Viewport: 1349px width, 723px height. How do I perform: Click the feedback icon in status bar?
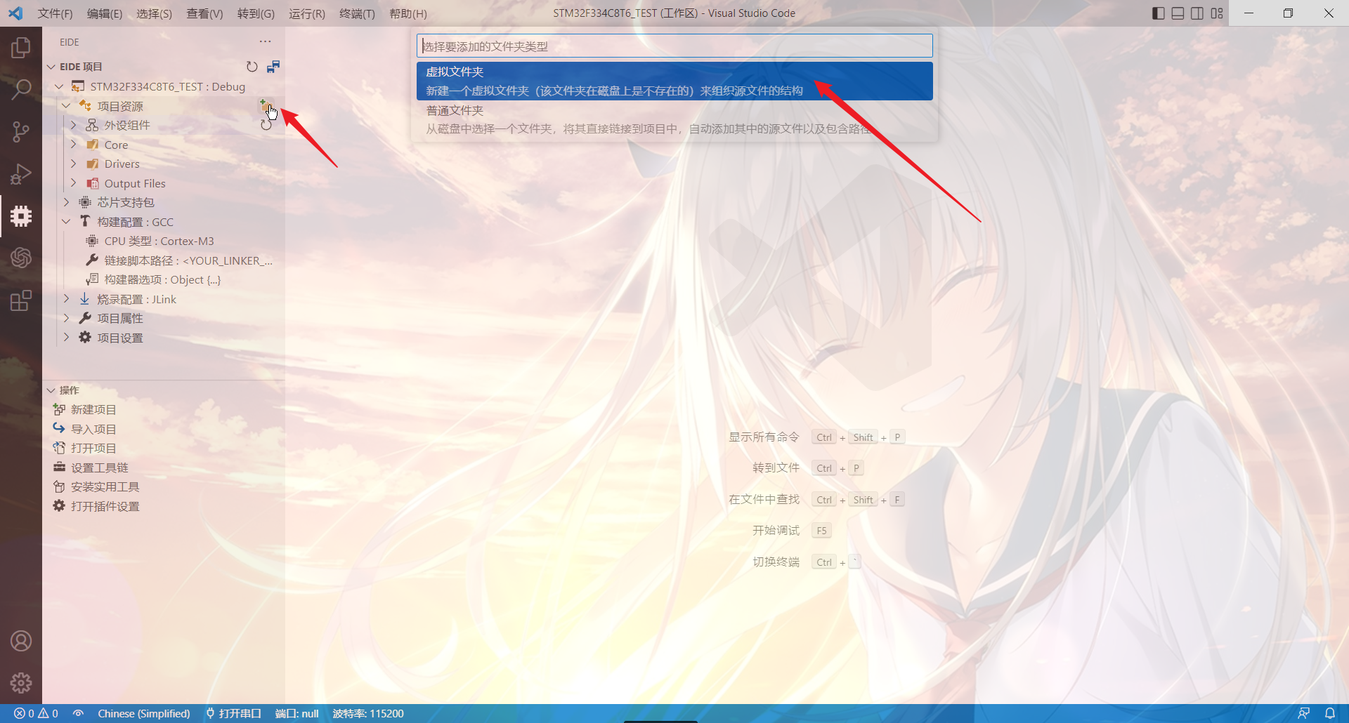(1303, 713)
